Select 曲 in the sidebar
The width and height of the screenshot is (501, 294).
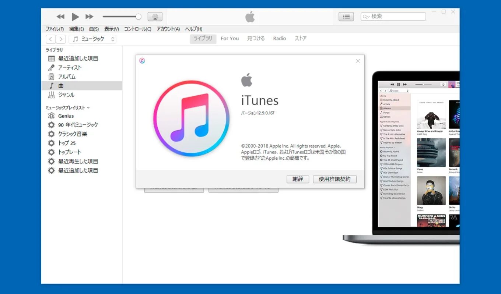tap(82, 86)
